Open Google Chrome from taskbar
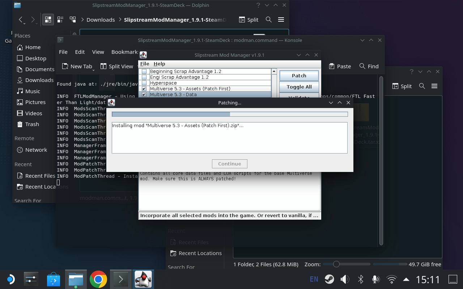Image resolution: width=463 pixels, height=289 pixels. tap(98, 279)
